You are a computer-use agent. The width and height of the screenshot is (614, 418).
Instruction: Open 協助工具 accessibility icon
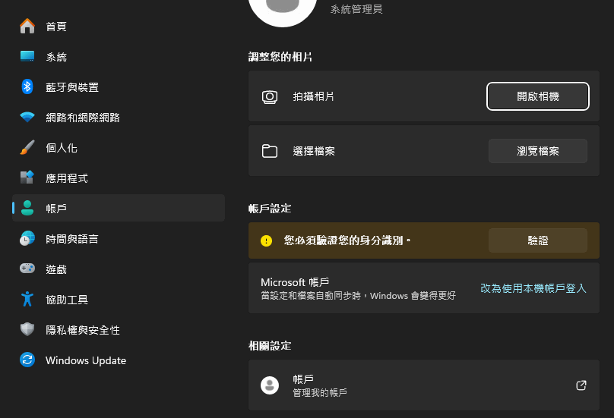(27, 299)
